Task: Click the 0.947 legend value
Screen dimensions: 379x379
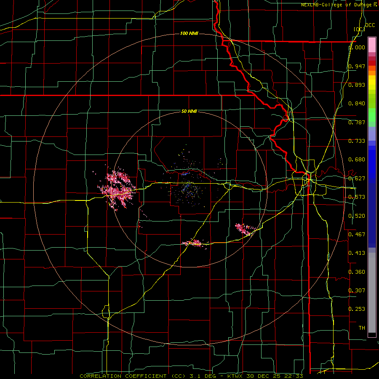Action: [x=357, y=66]
